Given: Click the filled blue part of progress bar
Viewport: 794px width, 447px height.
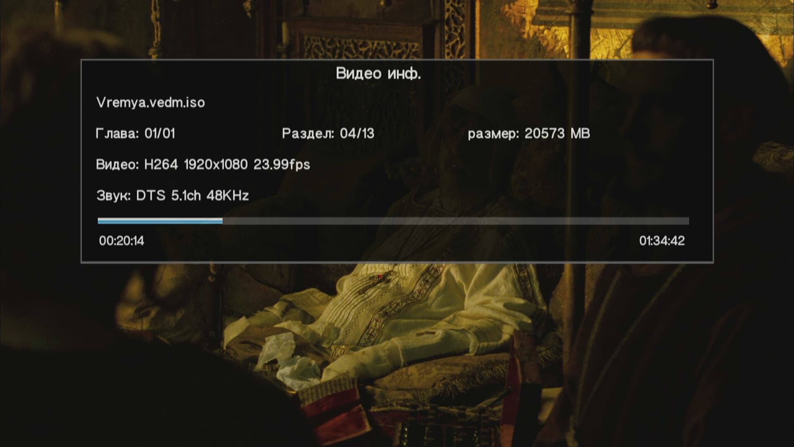Looking at the screenshot, I should pos(160,221).
